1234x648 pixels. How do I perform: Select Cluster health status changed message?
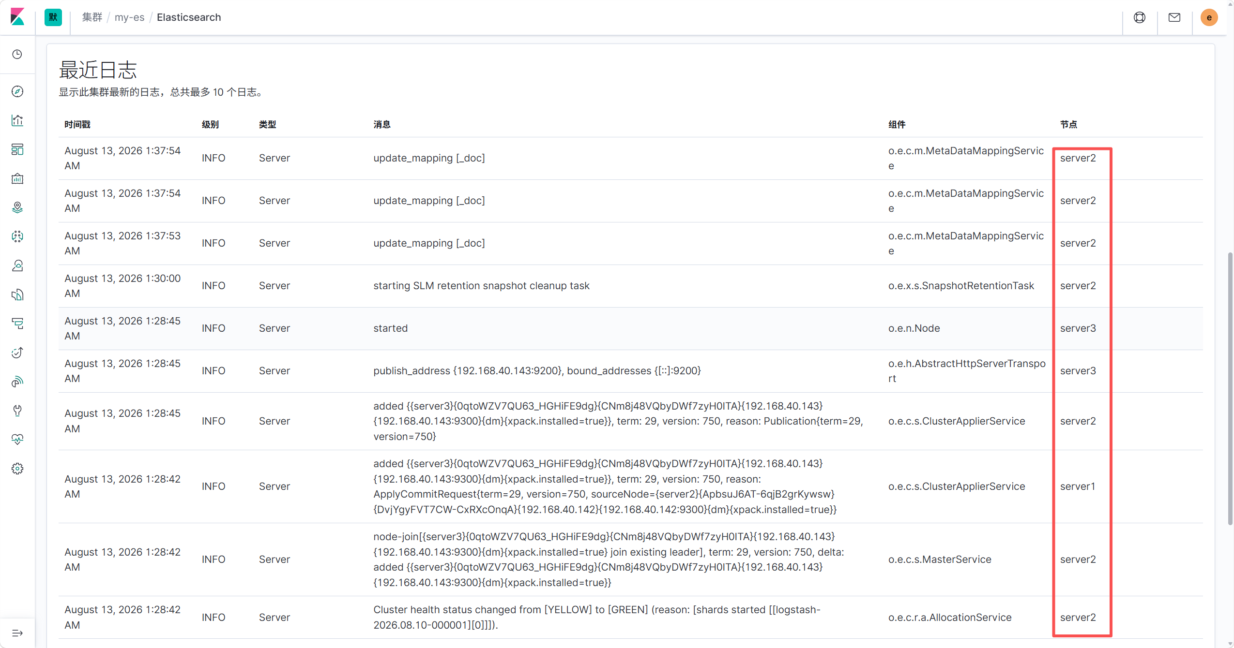[597, 618]
